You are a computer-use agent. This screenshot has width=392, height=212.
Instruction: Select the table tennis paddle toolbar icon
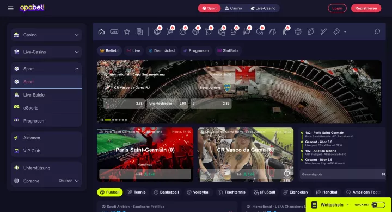click(209, 31)
